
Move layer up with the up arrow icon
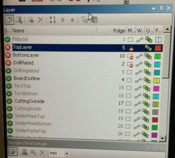63,20
